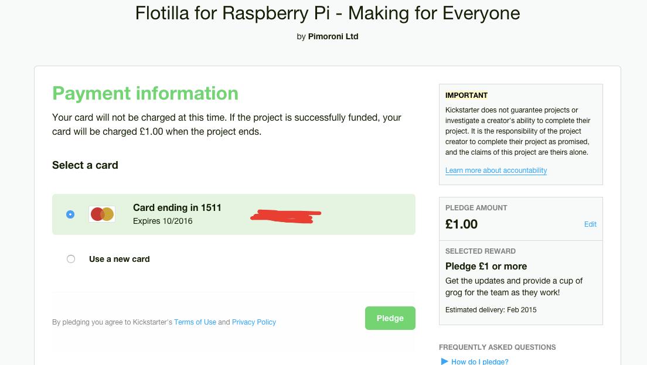Screen dimensions: 647x365
Task: Select the 'Use a new card' radio button
Action: (71, 259)
